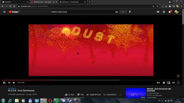Open the YouTube guide hamburger menu

click(x=4, y=12)
